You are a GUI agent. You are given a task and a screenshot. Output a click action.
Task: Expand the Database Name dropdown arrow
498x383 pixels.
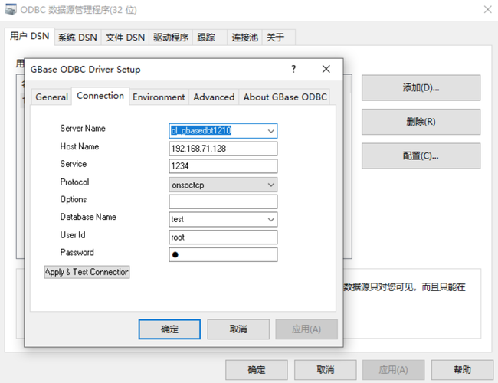(x=271, y=219)
